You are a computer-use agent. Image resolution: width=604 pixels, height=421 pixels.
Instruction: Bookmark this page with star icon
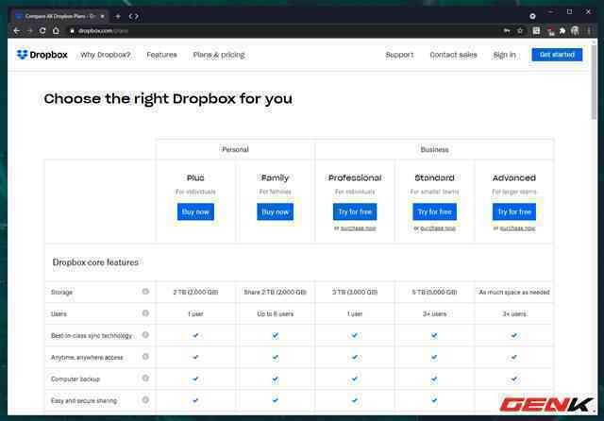pyautogui.click(x=520, y=31)
